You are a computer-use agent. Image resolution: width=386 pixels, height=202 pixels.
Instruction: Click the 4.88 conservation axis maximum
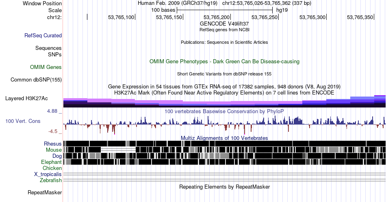pyautogui.click(x=52, y=111)
